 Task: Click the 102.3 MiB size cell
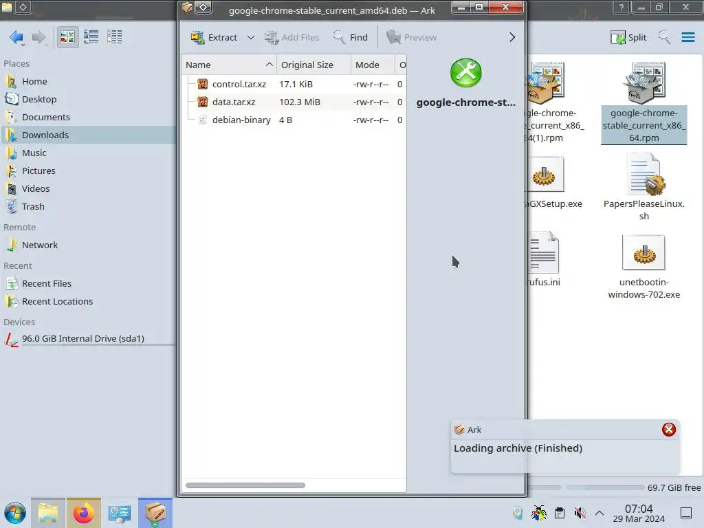tap(300, 102)
